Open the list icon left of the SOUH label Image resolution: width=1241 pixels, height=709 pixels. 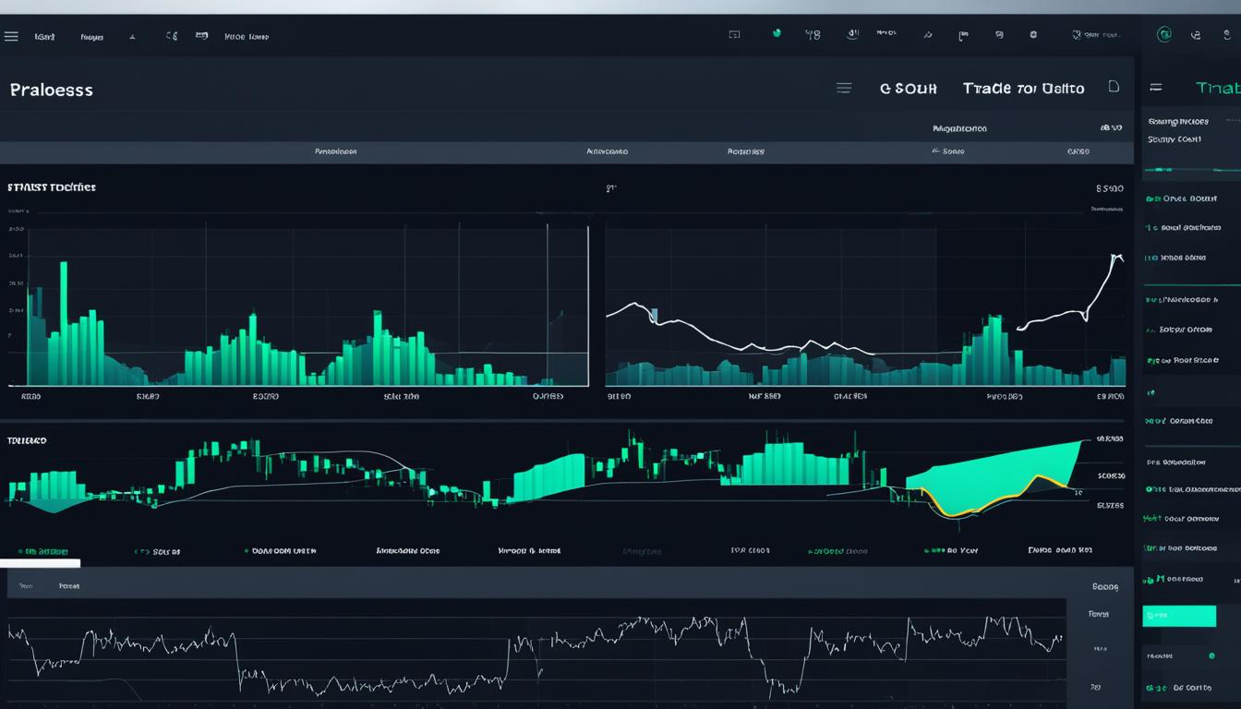[x=843, y=88]
